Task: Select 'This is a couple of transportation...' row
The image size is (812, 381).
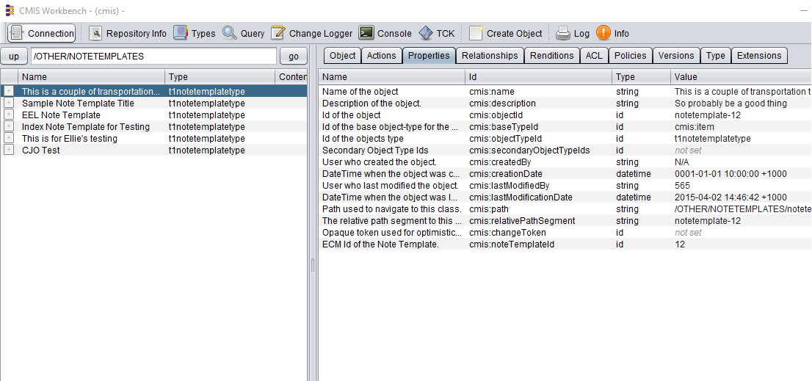Action: tap(153, 91)
